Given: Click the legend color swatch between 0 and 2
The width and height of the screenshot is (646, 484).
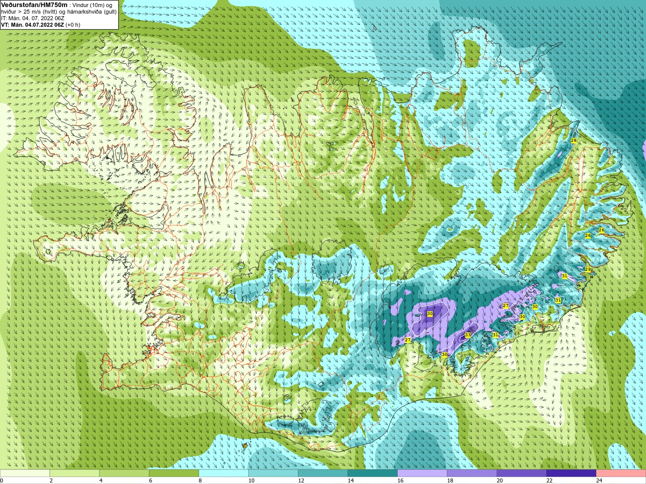Looking at the screenshot, I should pos(25,473).
